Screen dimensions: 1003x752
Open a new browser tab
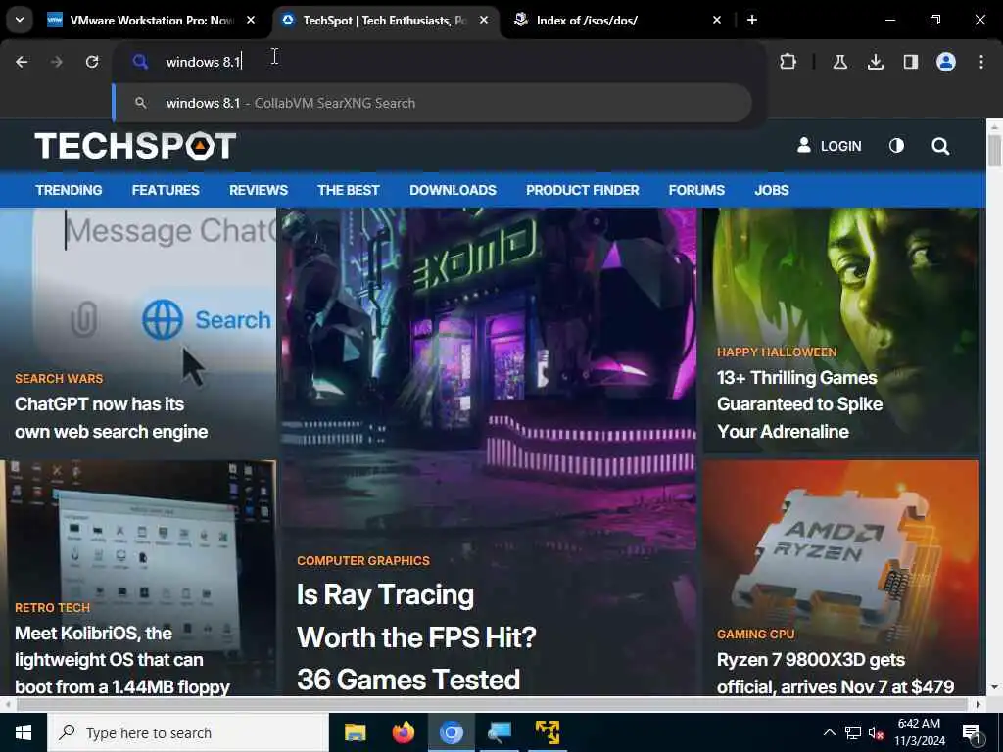coord(752,20)
